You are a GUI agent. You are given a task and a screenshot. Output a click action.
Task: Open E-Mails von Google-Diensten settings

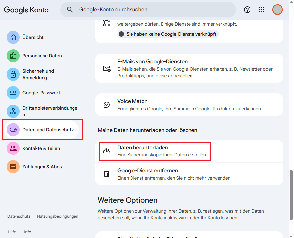click(189, 68)
